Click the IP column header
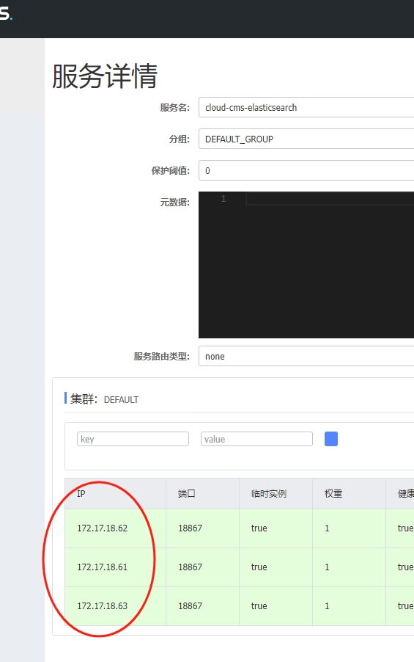This screenshot has height=662, width=414. click(116, 493)
